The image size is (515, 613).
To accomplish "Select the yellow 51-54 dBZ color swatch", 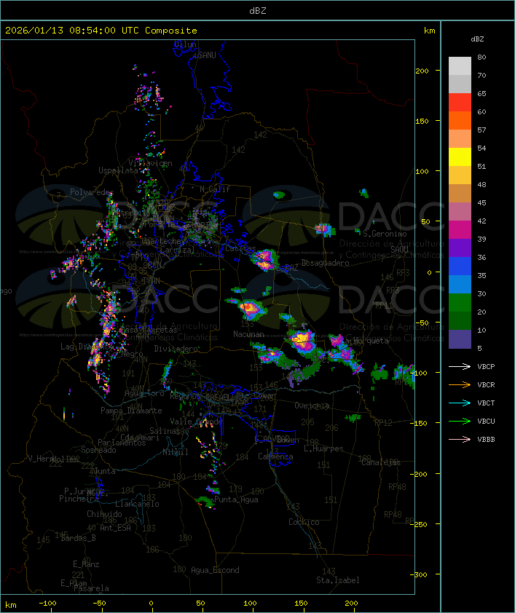I will pos(460,157).
